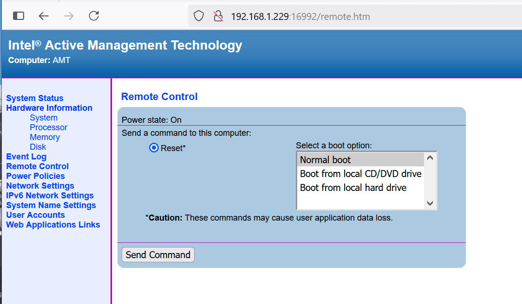Click the browser forward arrow
Screen dimensions: 522x304
coord(69,16)
